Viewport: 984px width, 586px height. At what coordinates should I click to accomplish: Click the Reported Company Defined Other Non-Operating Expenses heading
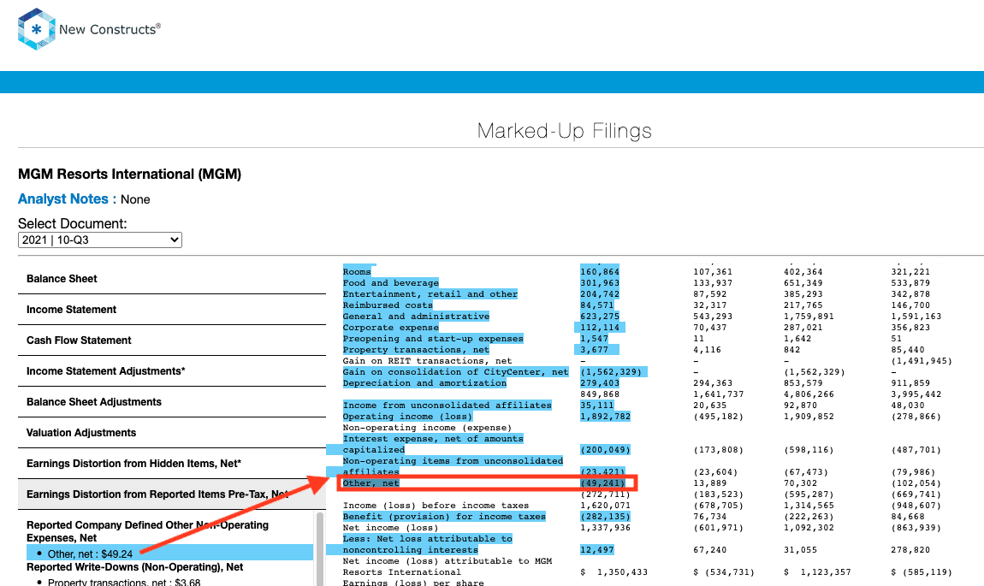point(147,531)
